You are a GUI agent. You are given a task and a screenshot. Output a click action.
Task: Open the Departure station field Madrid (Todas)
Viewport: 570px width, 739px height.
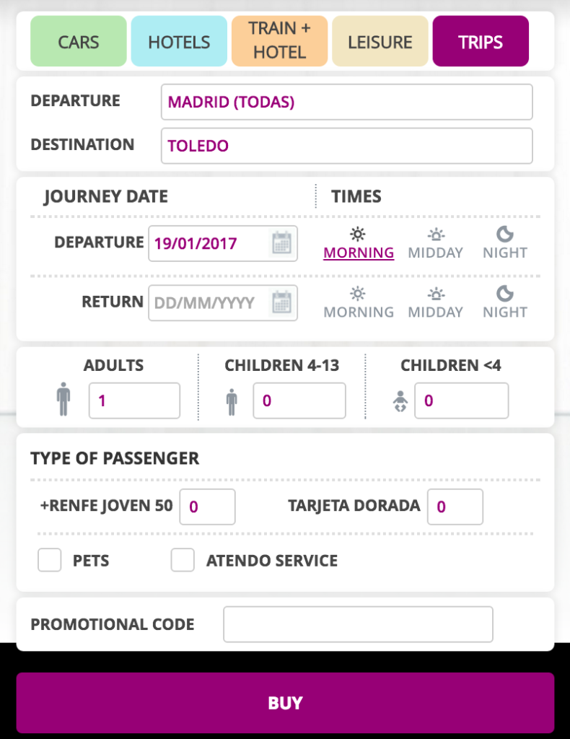pos(347,102)
